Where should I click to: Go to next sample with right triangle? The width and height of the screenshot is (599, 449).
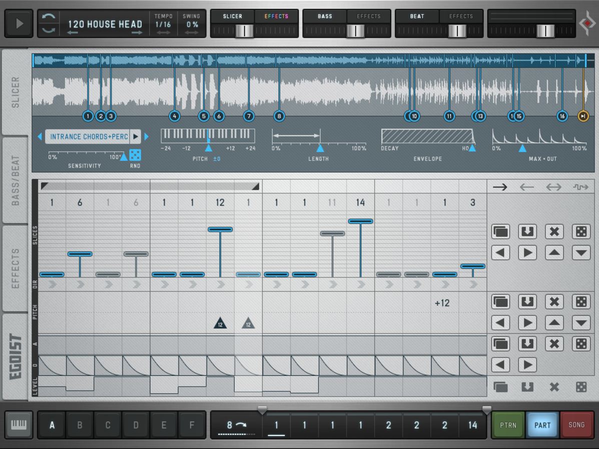147,137
